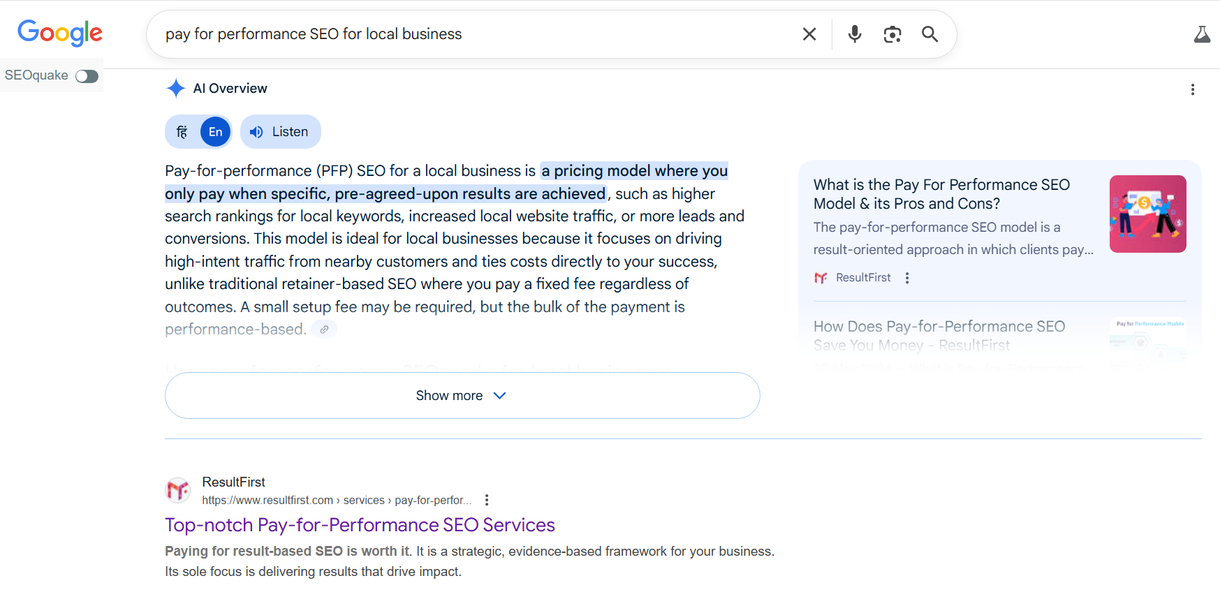
Task: Submit search with magnifier icon
Action: point(929,34)
